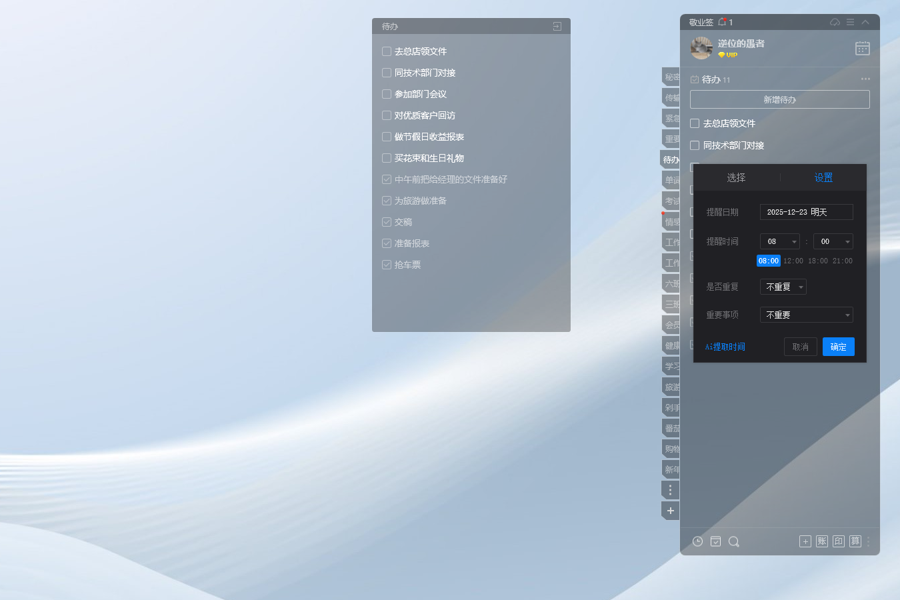The height and width of the screenshot is (600, 900).
Task: Open the calendar icon beside the username
Action: 862,48
